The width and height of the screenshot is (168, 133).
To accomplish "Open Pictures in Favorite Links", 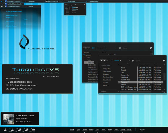I will click(106, 74).
